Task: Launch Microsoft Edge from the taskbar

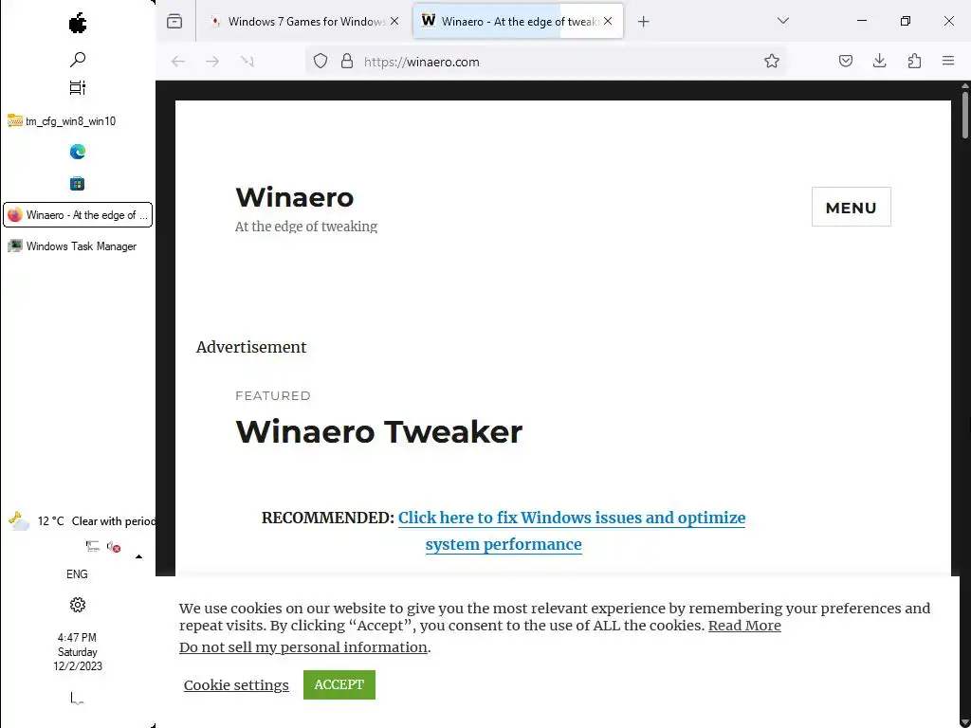Action: pyautogui.click(x=78, y=152)
